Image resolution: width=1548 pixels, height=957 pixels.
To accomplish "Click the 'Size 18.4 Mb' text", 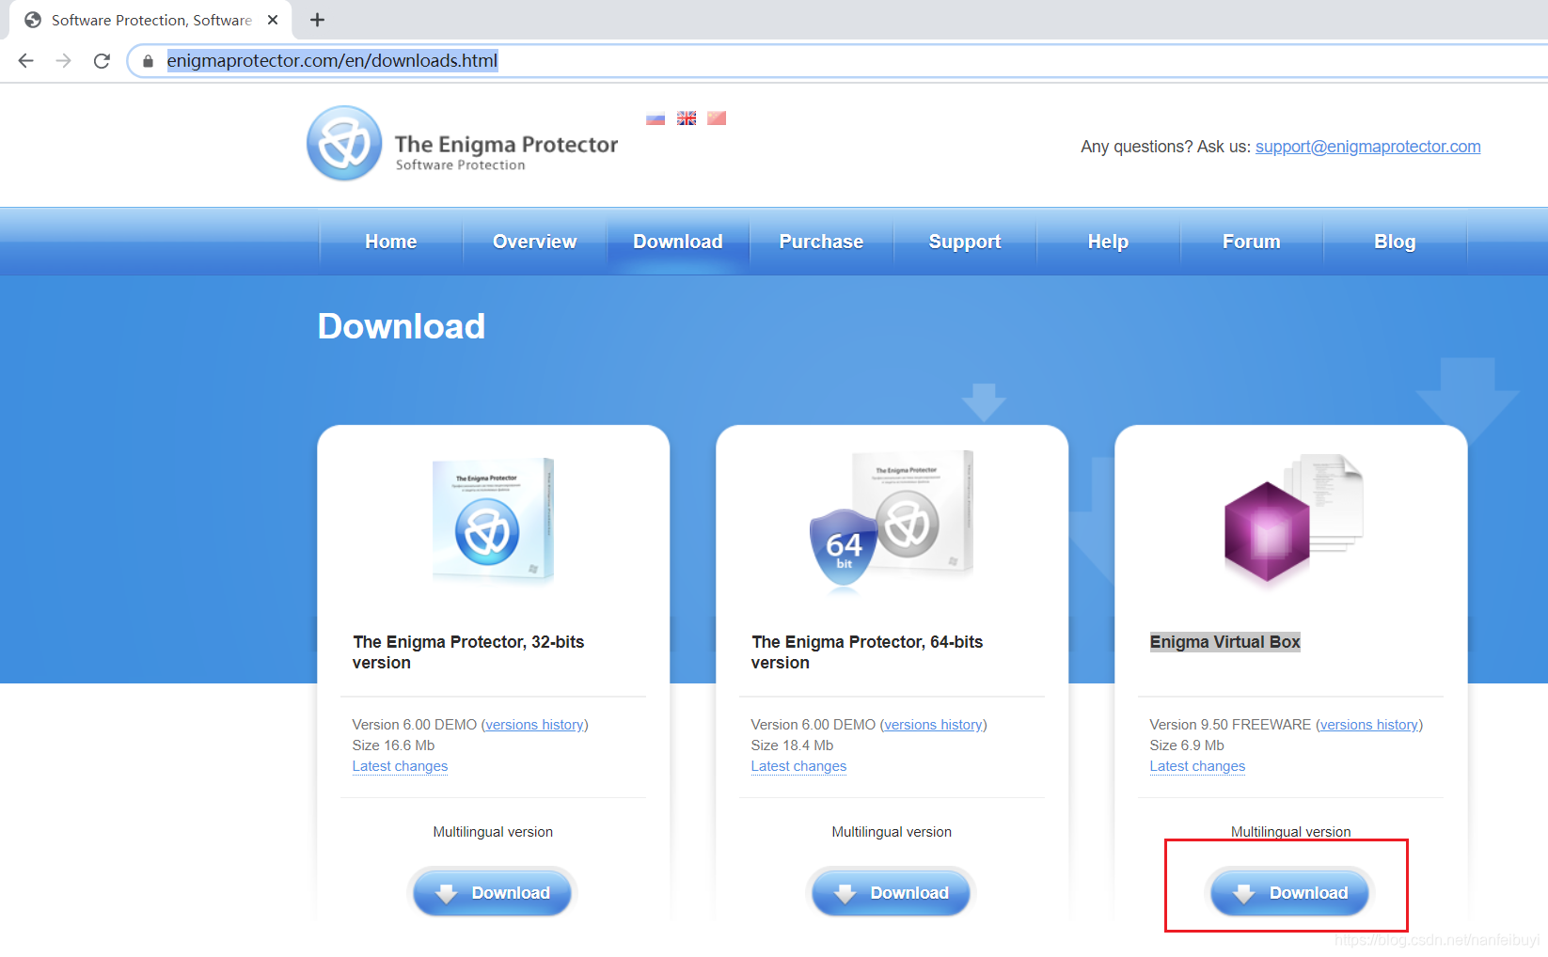I will click(792, 745).
